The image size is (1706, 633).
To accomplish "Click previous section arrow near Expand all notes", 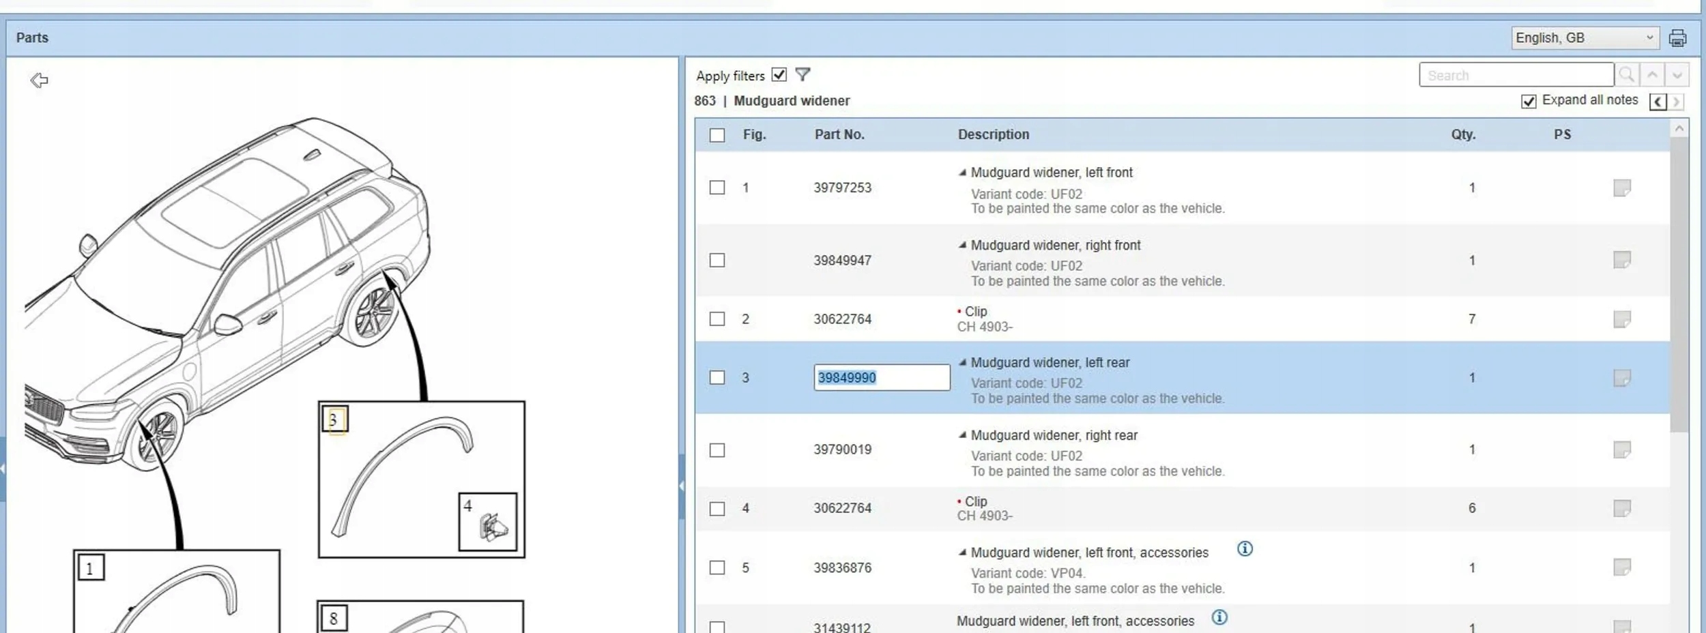I will tap(1658, 102).
